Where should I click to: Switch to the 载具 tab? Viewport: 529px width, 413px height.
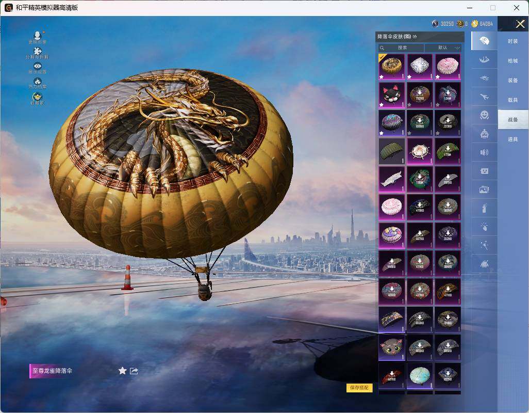[x=513, y=100]
